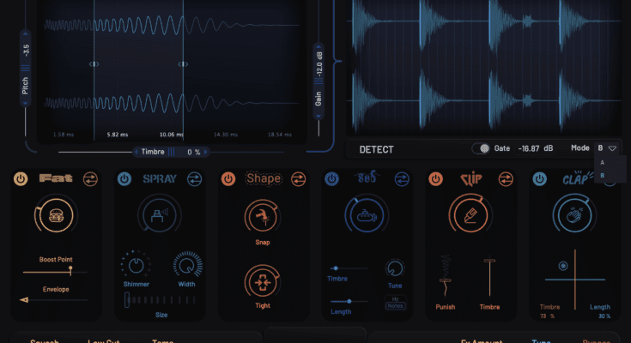Open the Mode dropdown arrow
The height and width of the screenshot is (343, 631).
(613, 148)
